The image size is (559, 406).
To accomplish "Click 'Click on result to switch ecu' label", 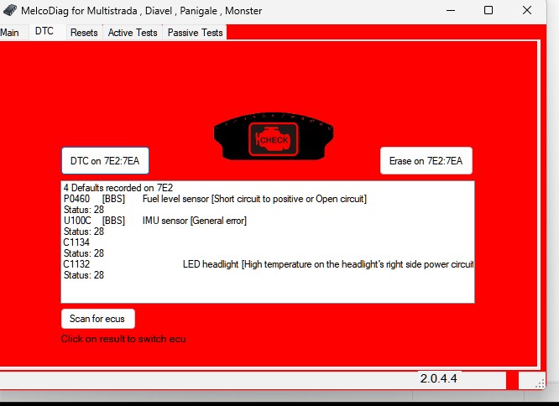I will tap(123, 339).
